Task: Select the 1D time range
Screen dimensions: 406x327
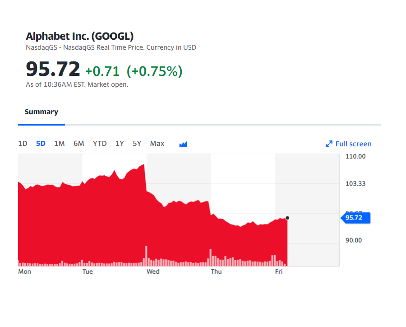Action: click(x=23, y=144)
